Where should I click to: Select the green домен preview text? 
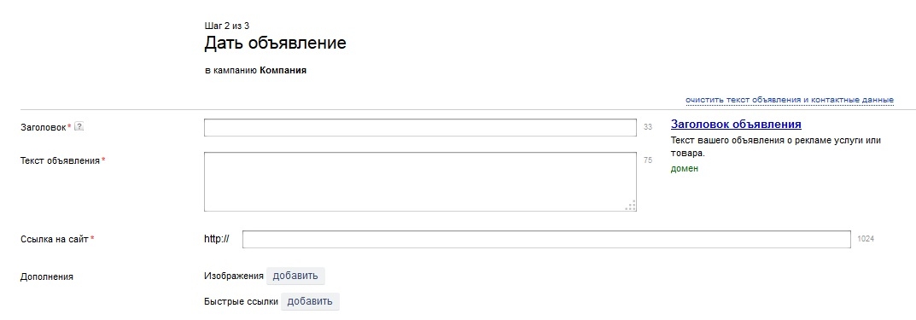pos(684,169)
